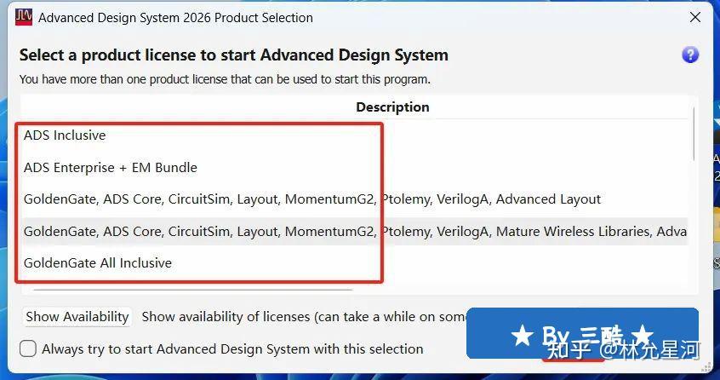
Task: Pick the GoldenGate bundle with Mature Wireless Libraries
Action: [x=354, y=232]
